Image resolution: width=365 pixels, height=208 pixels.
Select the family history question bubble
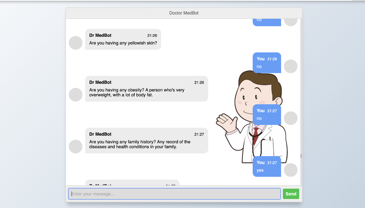coord(146,141)
